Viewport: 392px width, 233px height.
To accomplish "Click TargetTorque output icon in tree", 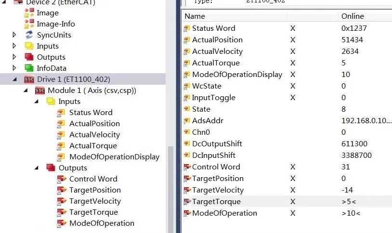I will tap(62, 212).
